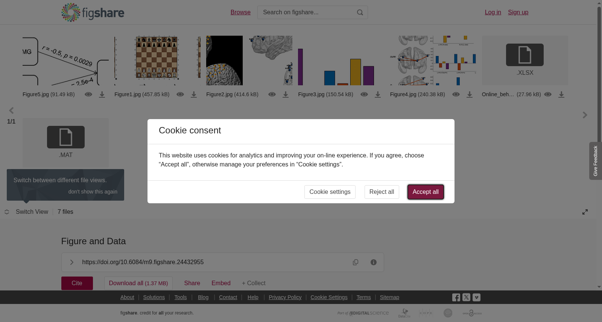
Task: Enter fullscreen file viewer mode
Action: (585, 212)
